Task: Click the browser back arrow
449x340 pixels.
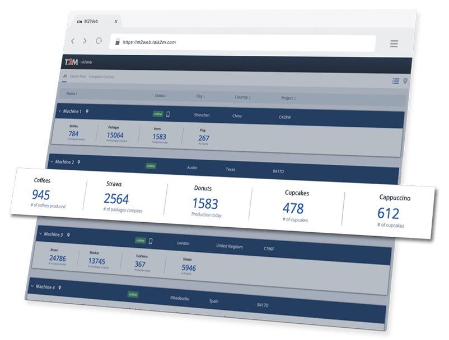Action: 73,41
